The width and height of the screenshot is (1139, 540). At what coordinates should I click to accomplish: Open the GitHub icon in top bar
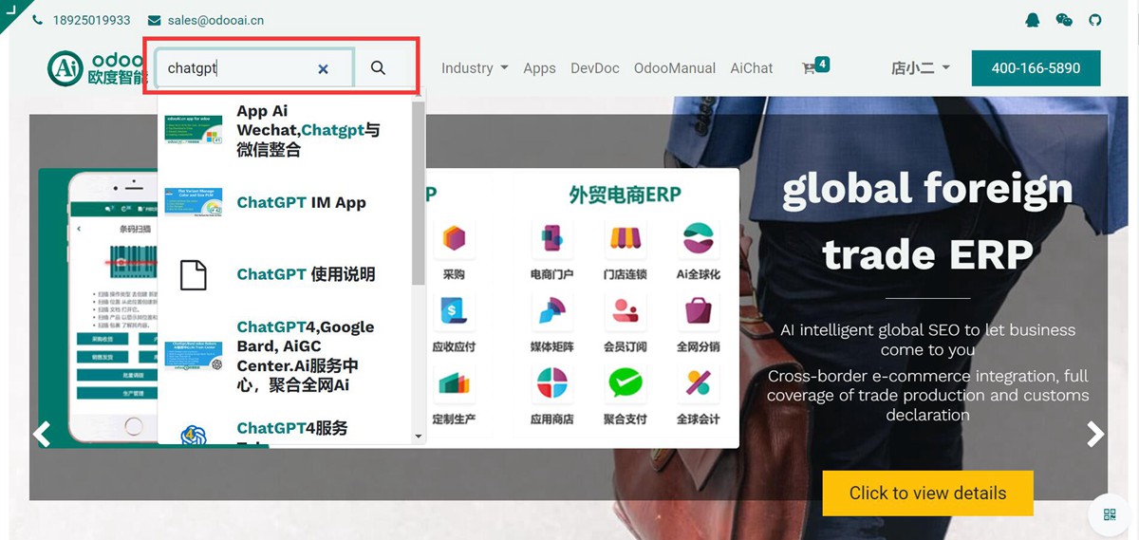coord(1095,19)
